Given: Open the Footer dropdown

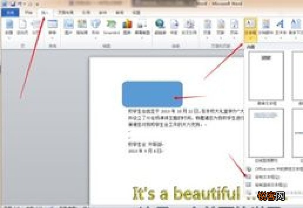Looking at the screenshot, I should click(x=221, y=29).
